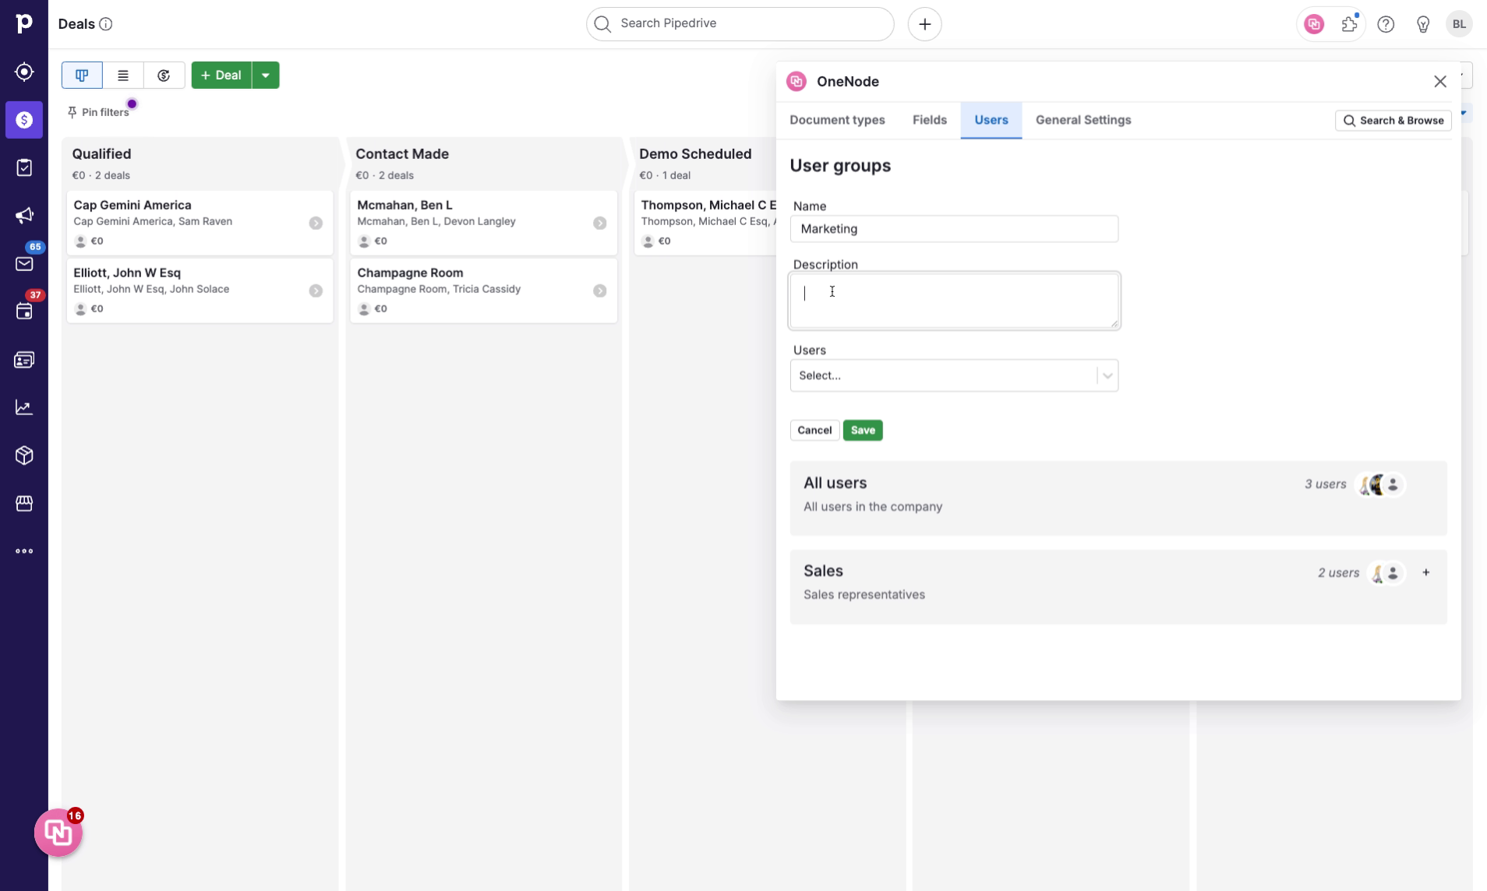Click the plus icon on Sales group
Viewport: 1487px width, 891px height.
pyautogui.click(x=1425, y=572)
